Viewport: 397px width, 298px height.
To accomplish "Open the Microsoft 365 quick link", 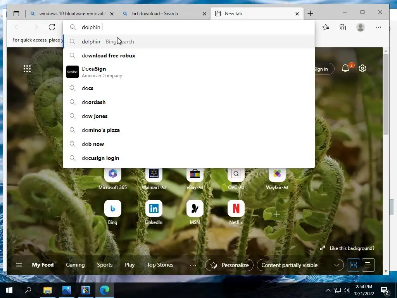I will tap(113, 178).
